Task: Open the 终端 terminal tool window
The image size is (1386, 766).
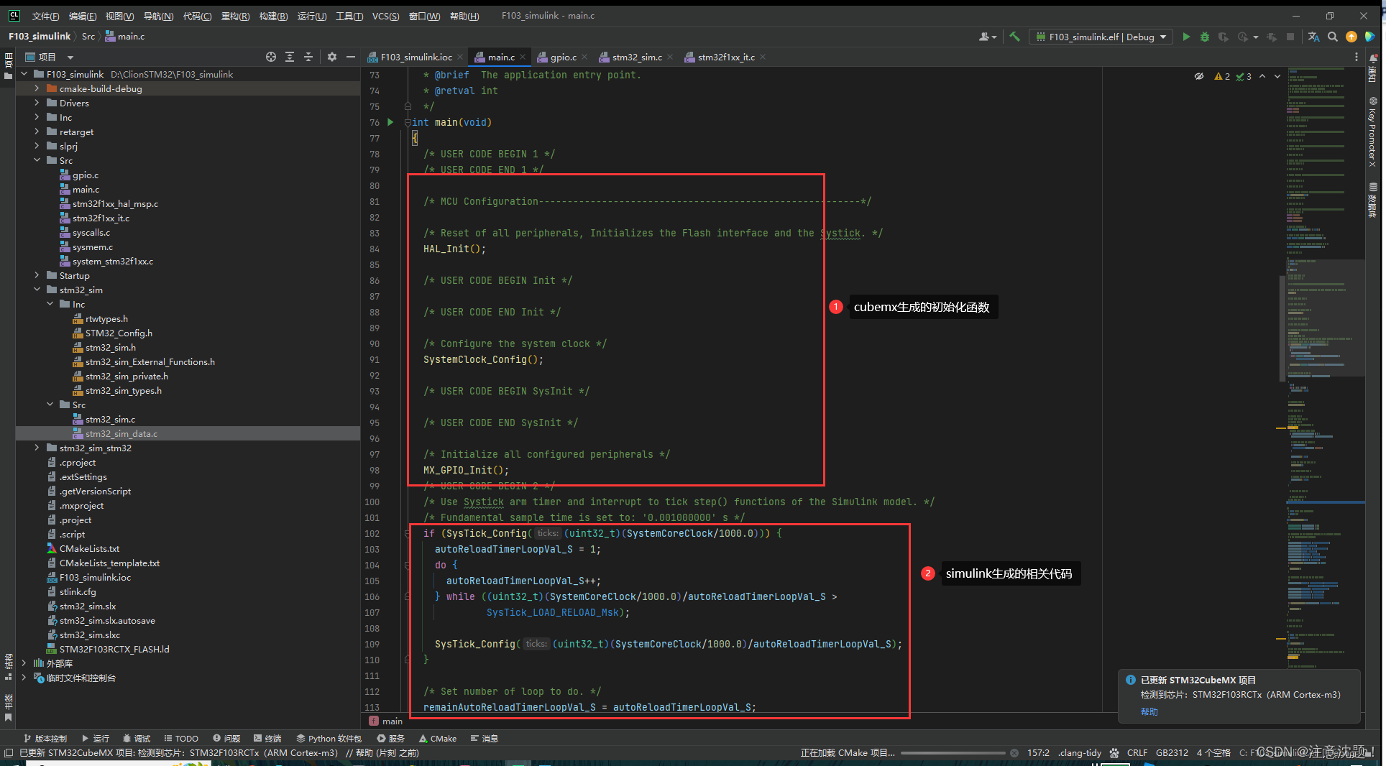Action: tap(267, 738)
